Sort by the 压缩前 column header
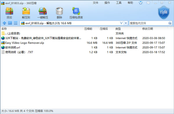This screenshot has width=174, height=114. 88,29
